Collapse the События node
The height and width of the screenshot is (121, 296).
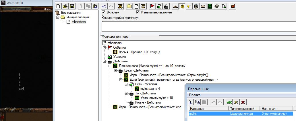104,47
